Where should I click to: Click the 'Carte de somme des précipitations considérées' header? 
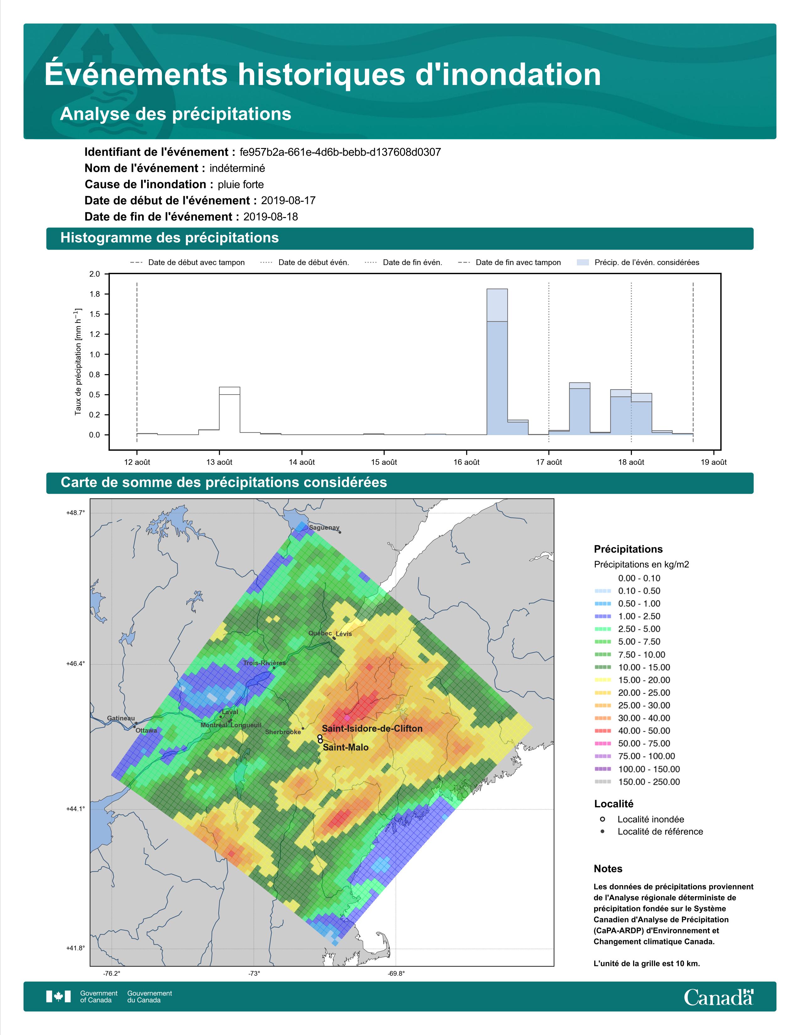[x=224, y=482]
